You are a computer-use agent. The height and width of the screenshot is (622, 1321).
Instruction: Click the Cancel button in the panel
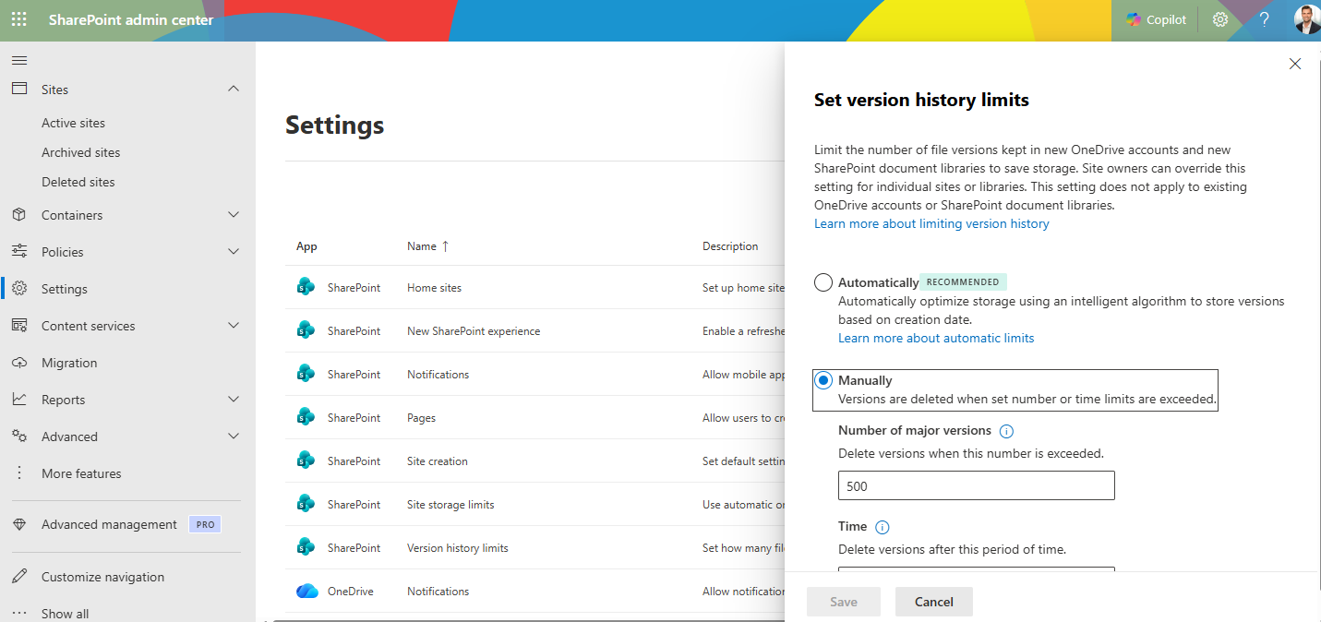click(933, 601)
